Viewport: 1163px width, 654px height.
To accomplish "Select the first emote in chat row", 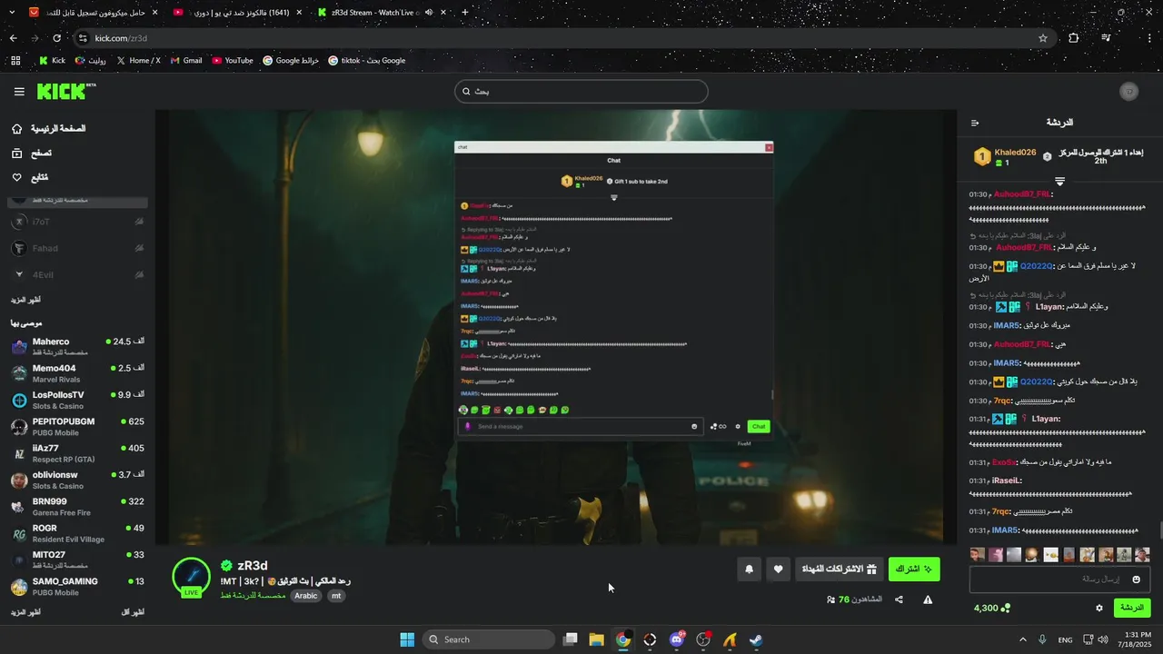I will [x=977, y=554].
